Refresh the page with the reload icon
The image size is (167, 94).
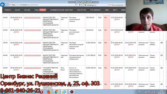click(82, 5)
